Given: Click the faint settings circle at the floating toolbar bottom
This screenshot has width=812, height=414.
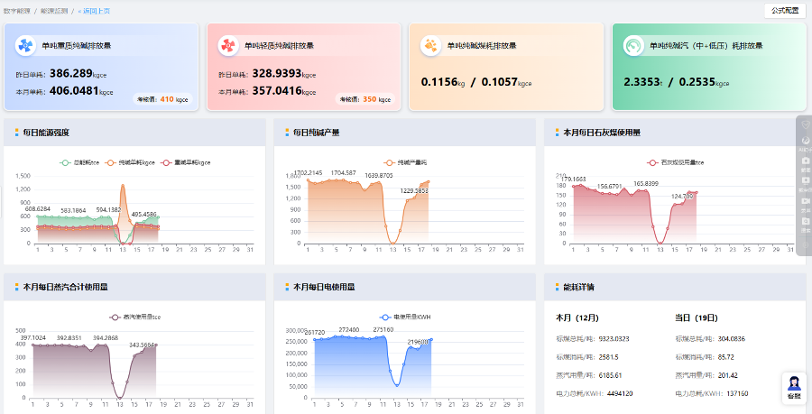Looking at the screenshot, I should point(805,246).
